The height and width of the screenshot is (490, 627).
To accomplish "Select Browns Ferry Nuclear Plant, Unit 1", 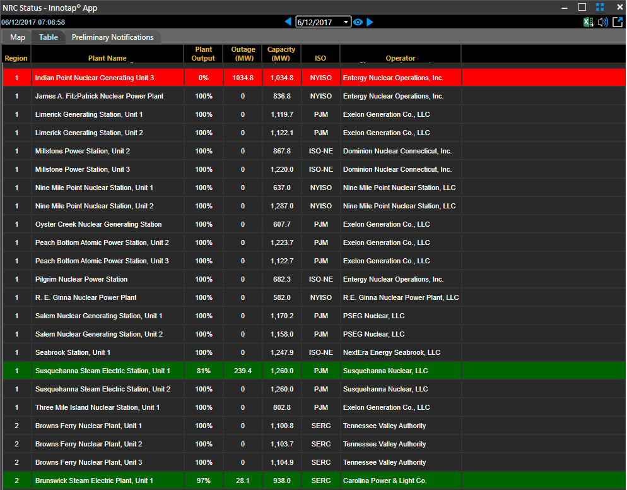I will click(88, 426).
